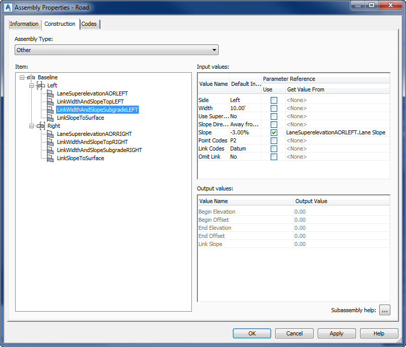Image resolution: width=406 pixels, height=347 pixels.
Task: Collapse the Right branch in the Item tree
Action: tap(31, 126)
